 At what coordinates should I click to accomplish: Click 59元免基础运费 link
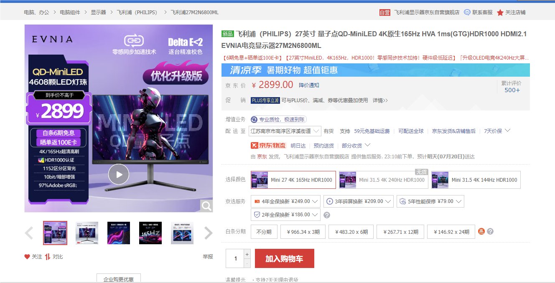click(372, 131)
